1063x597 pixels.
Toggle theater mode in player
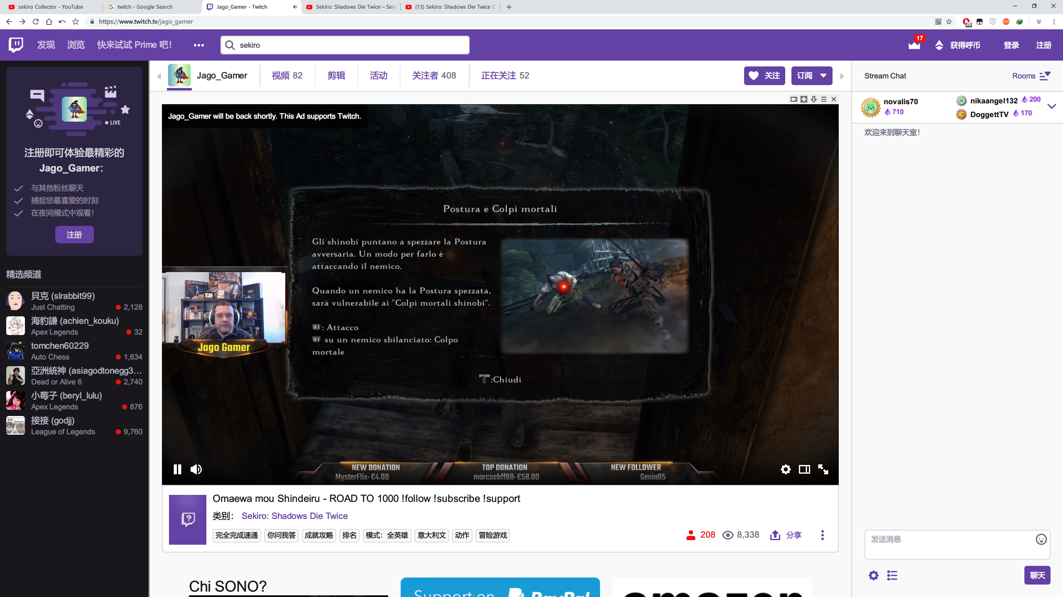804,469
